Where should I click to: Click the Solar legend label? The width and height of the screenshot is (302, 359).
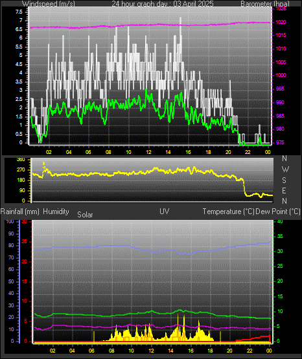coord(85,215)
